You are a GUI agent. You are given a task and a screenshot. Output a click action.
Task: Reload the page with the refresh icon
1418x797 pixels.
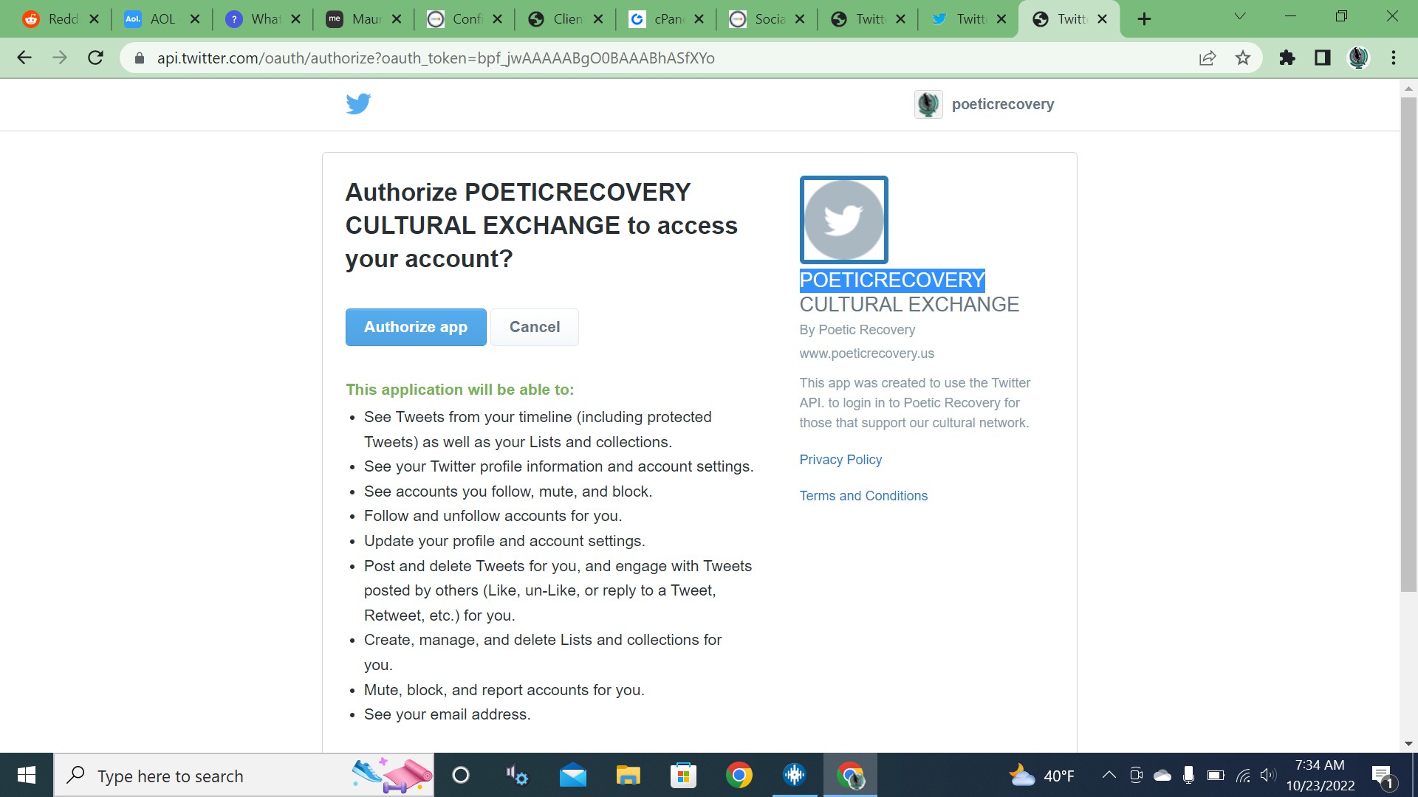(95, 58)
